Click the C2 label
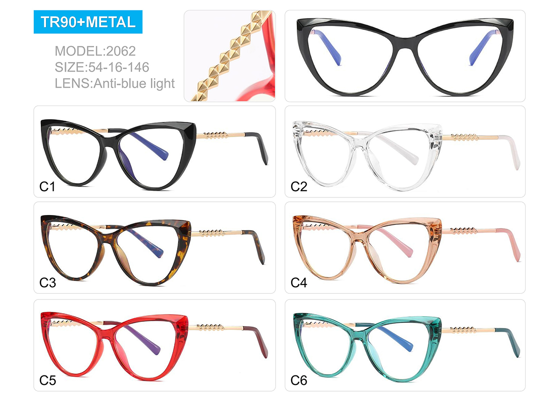Image resolution: width=546 pixels, height=403 pixels. (299, 187)
